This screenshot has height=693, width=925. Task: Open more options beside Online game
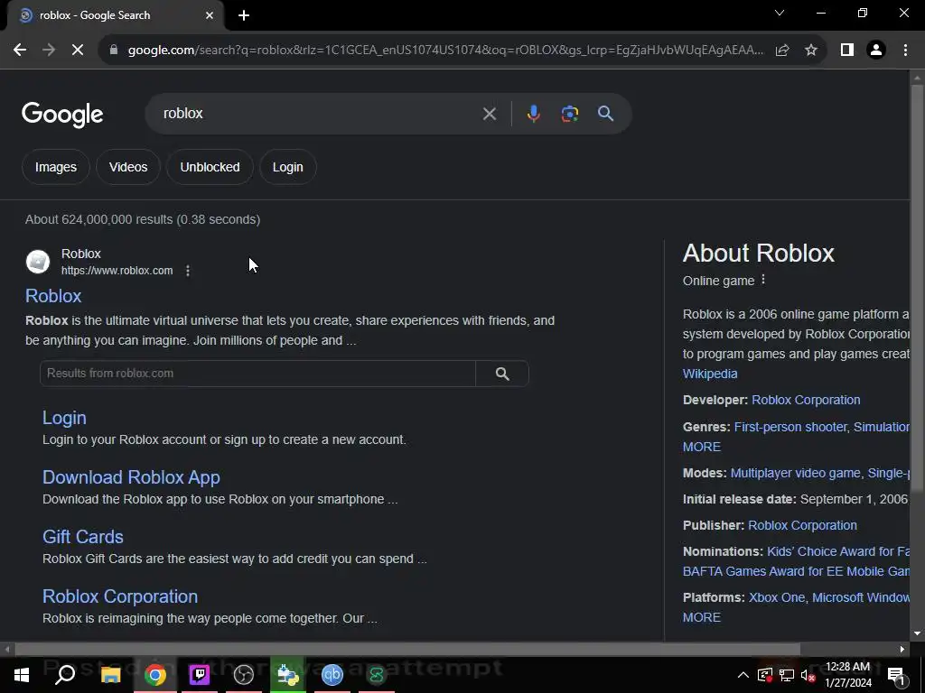click(762, 280)
